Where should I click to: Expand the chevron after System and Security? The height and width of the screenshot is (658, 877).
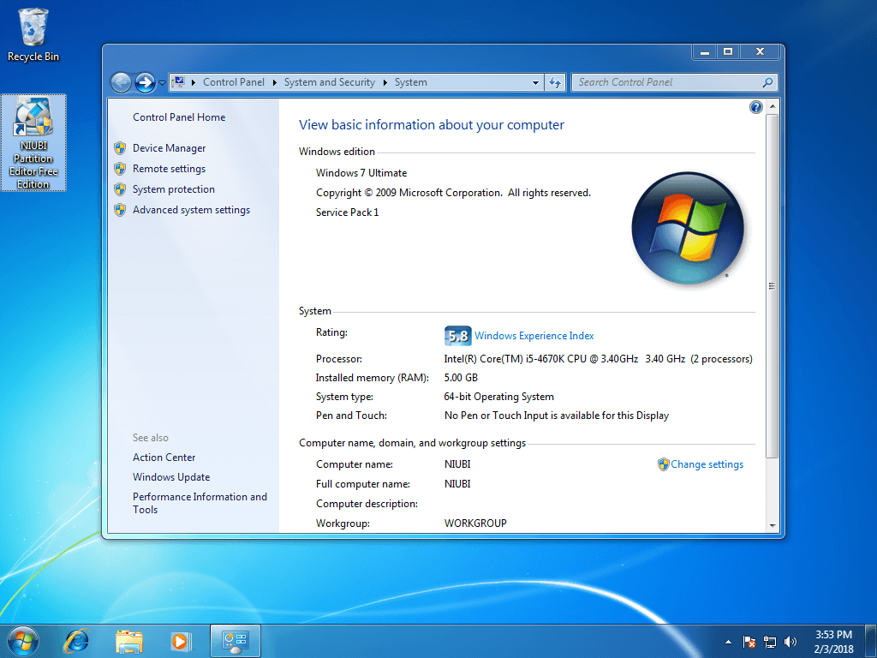385,82
